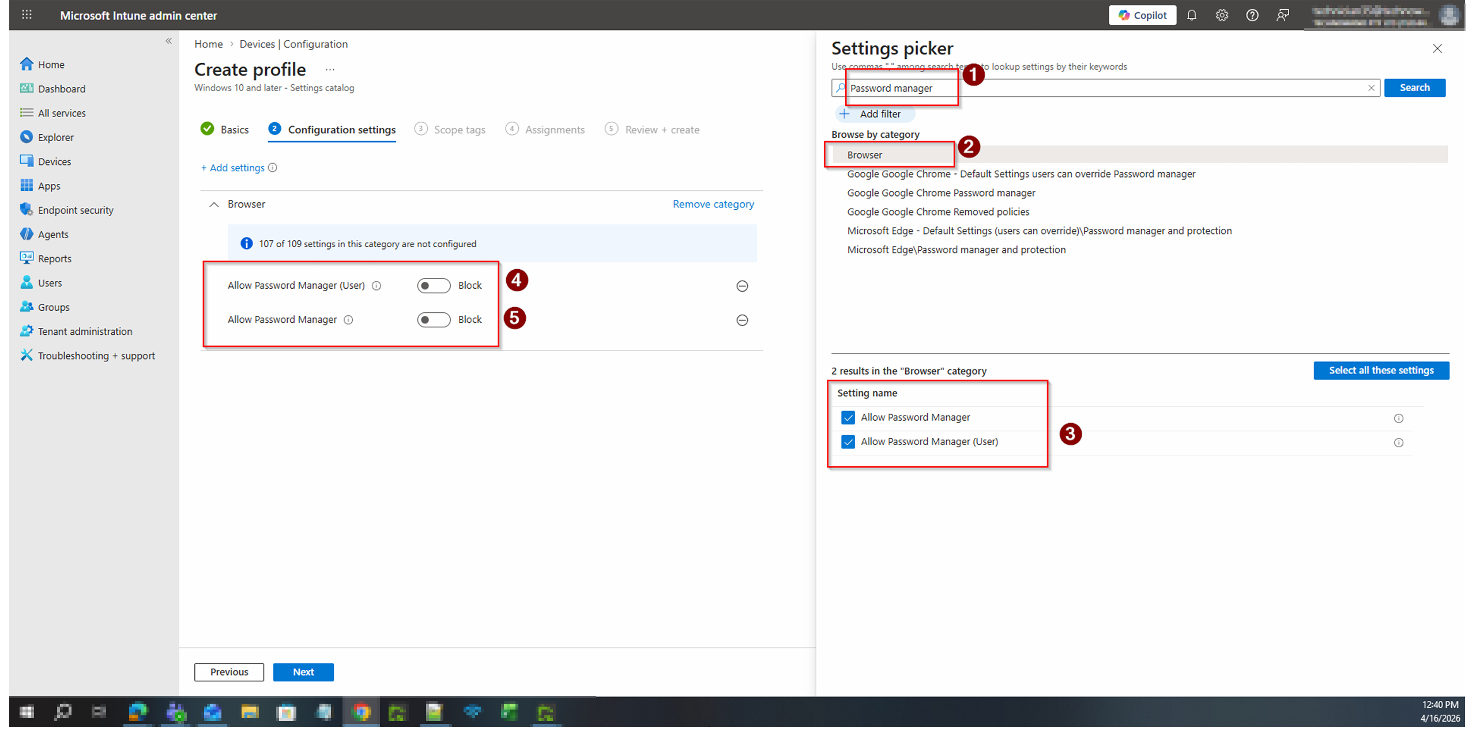Open the feedback icon in header

click(1282, 16)
